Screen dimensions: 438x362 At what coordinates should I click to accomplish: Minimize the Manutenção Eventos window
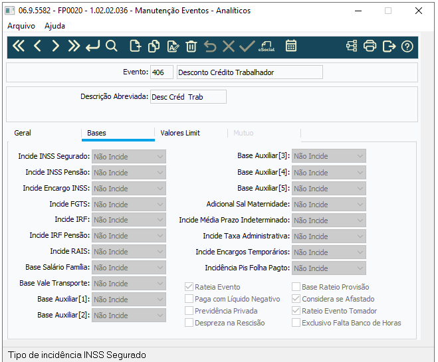pyautogui.click(x=358, y=11)
